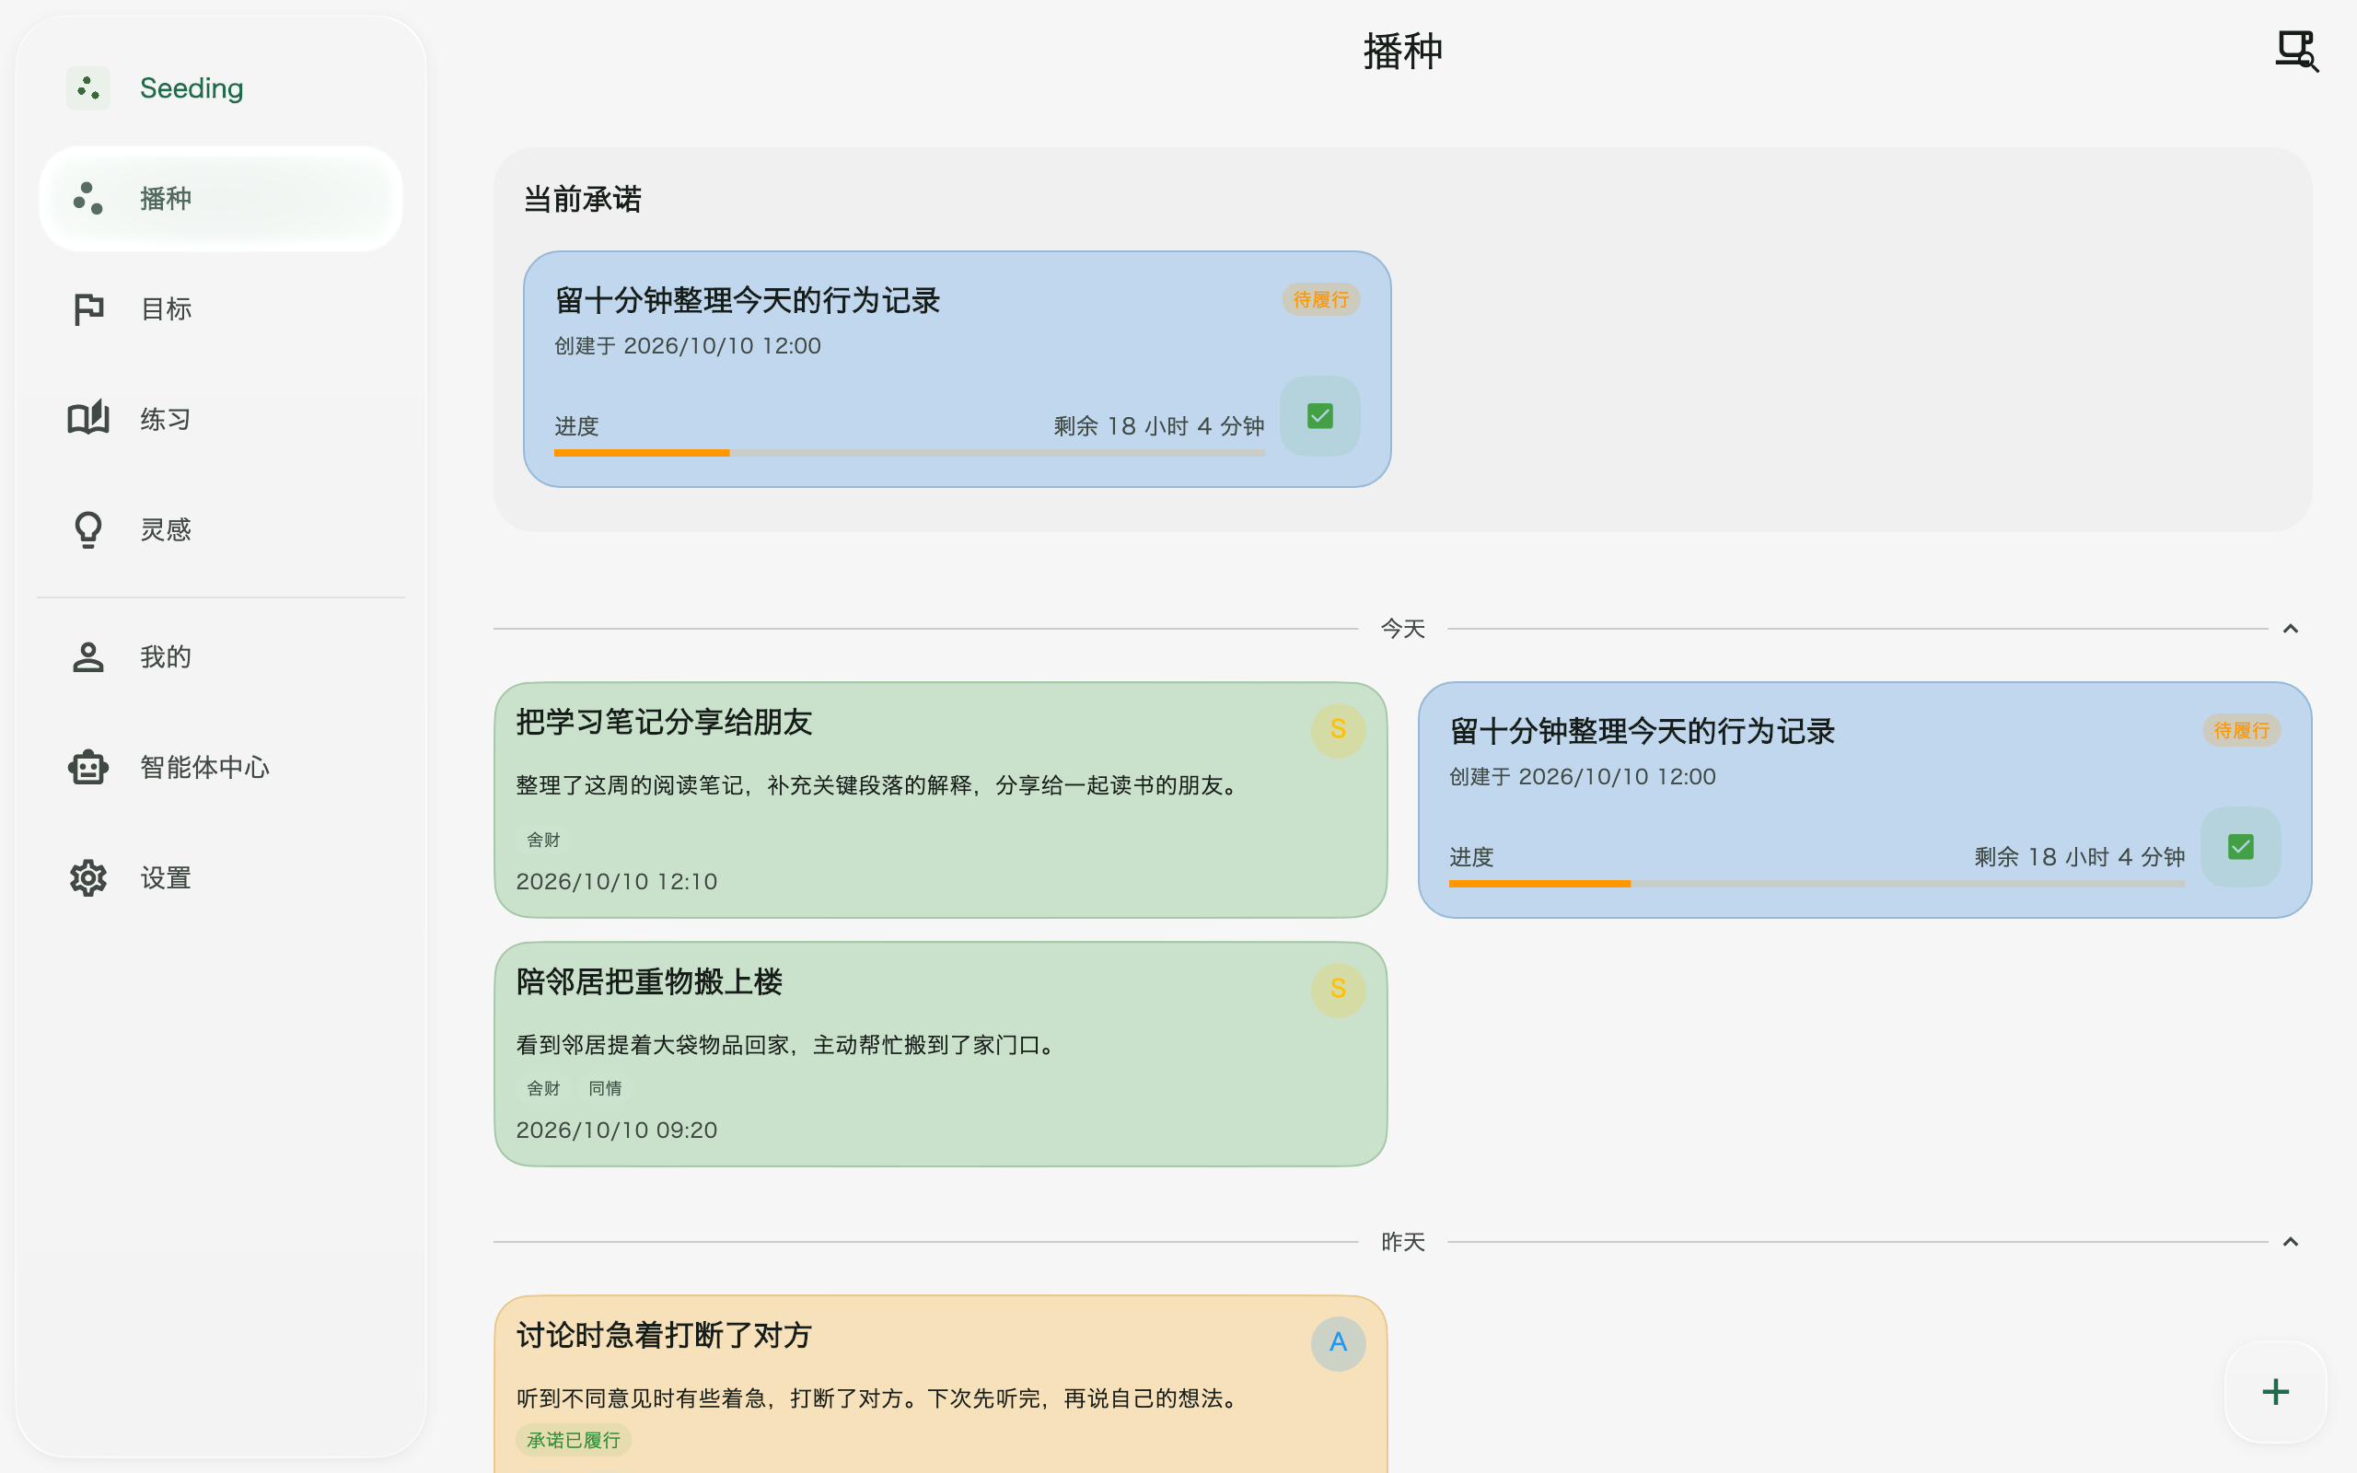Click 待履行 tag on the 今天 commitment card
Image resolution: width=2357 pixels, height=1473 pixels.
2241,731
